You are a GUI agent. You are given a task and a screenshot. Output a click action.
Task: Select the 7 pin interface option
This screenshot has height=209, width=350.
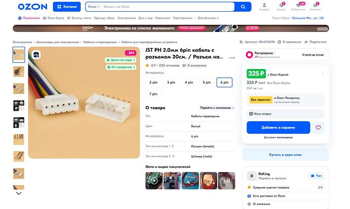point(153,94)
